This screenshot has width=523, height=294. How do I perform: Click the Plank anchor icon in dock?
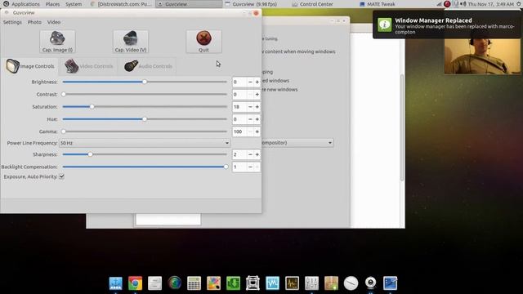116,283
